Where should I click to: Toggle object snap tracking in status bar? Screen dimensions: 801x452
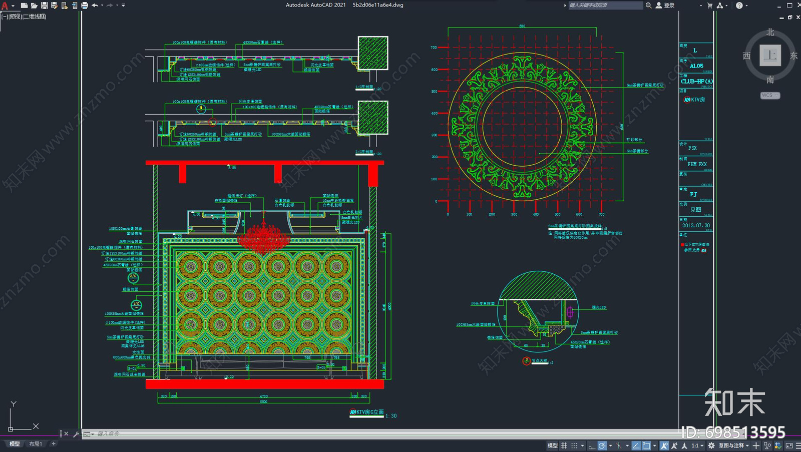click(x=636, y=445)
